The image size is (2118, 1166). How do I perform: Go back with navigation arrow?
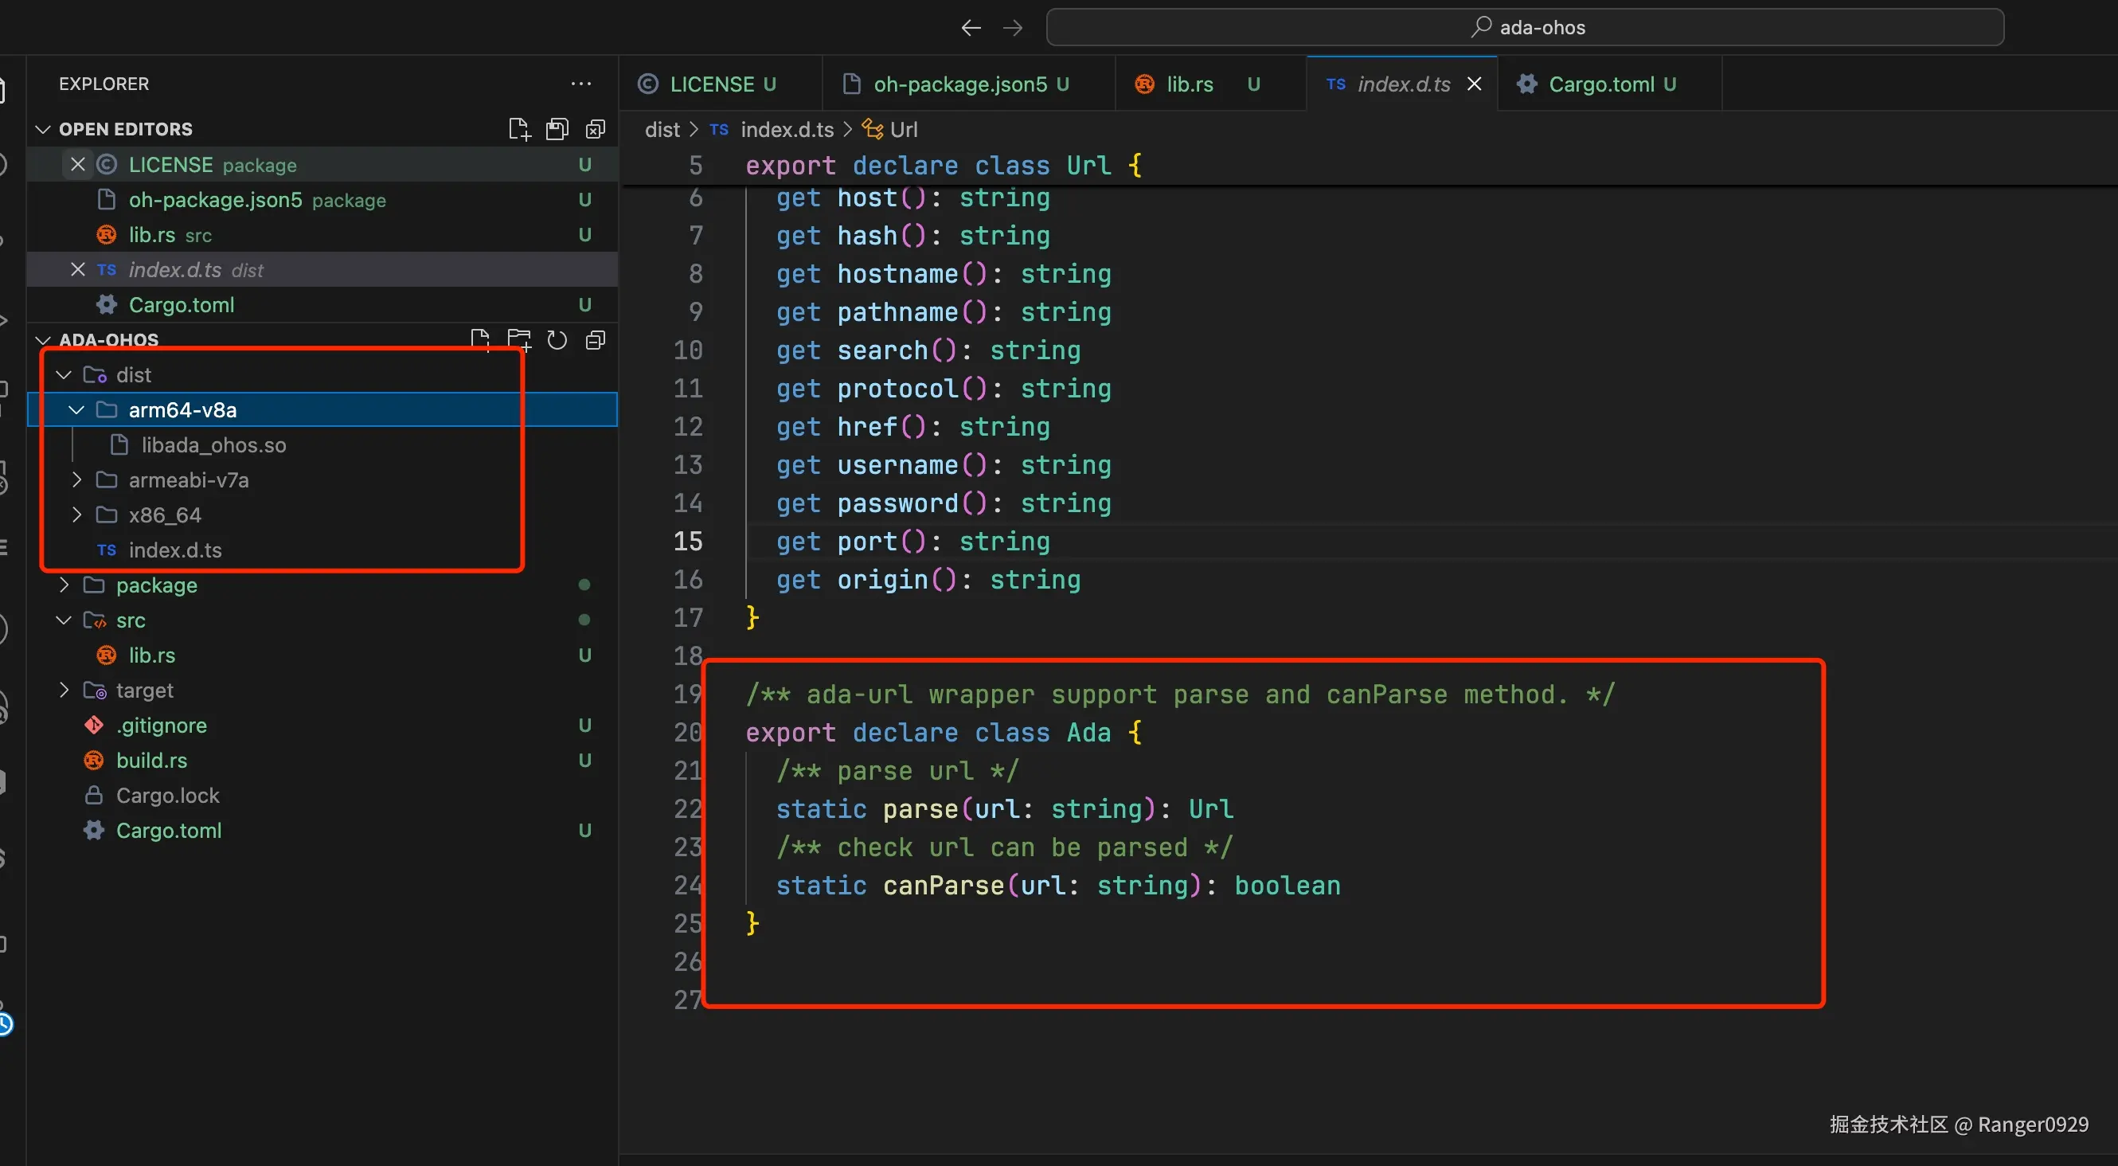pyautogui.click(x=971, y=28)
